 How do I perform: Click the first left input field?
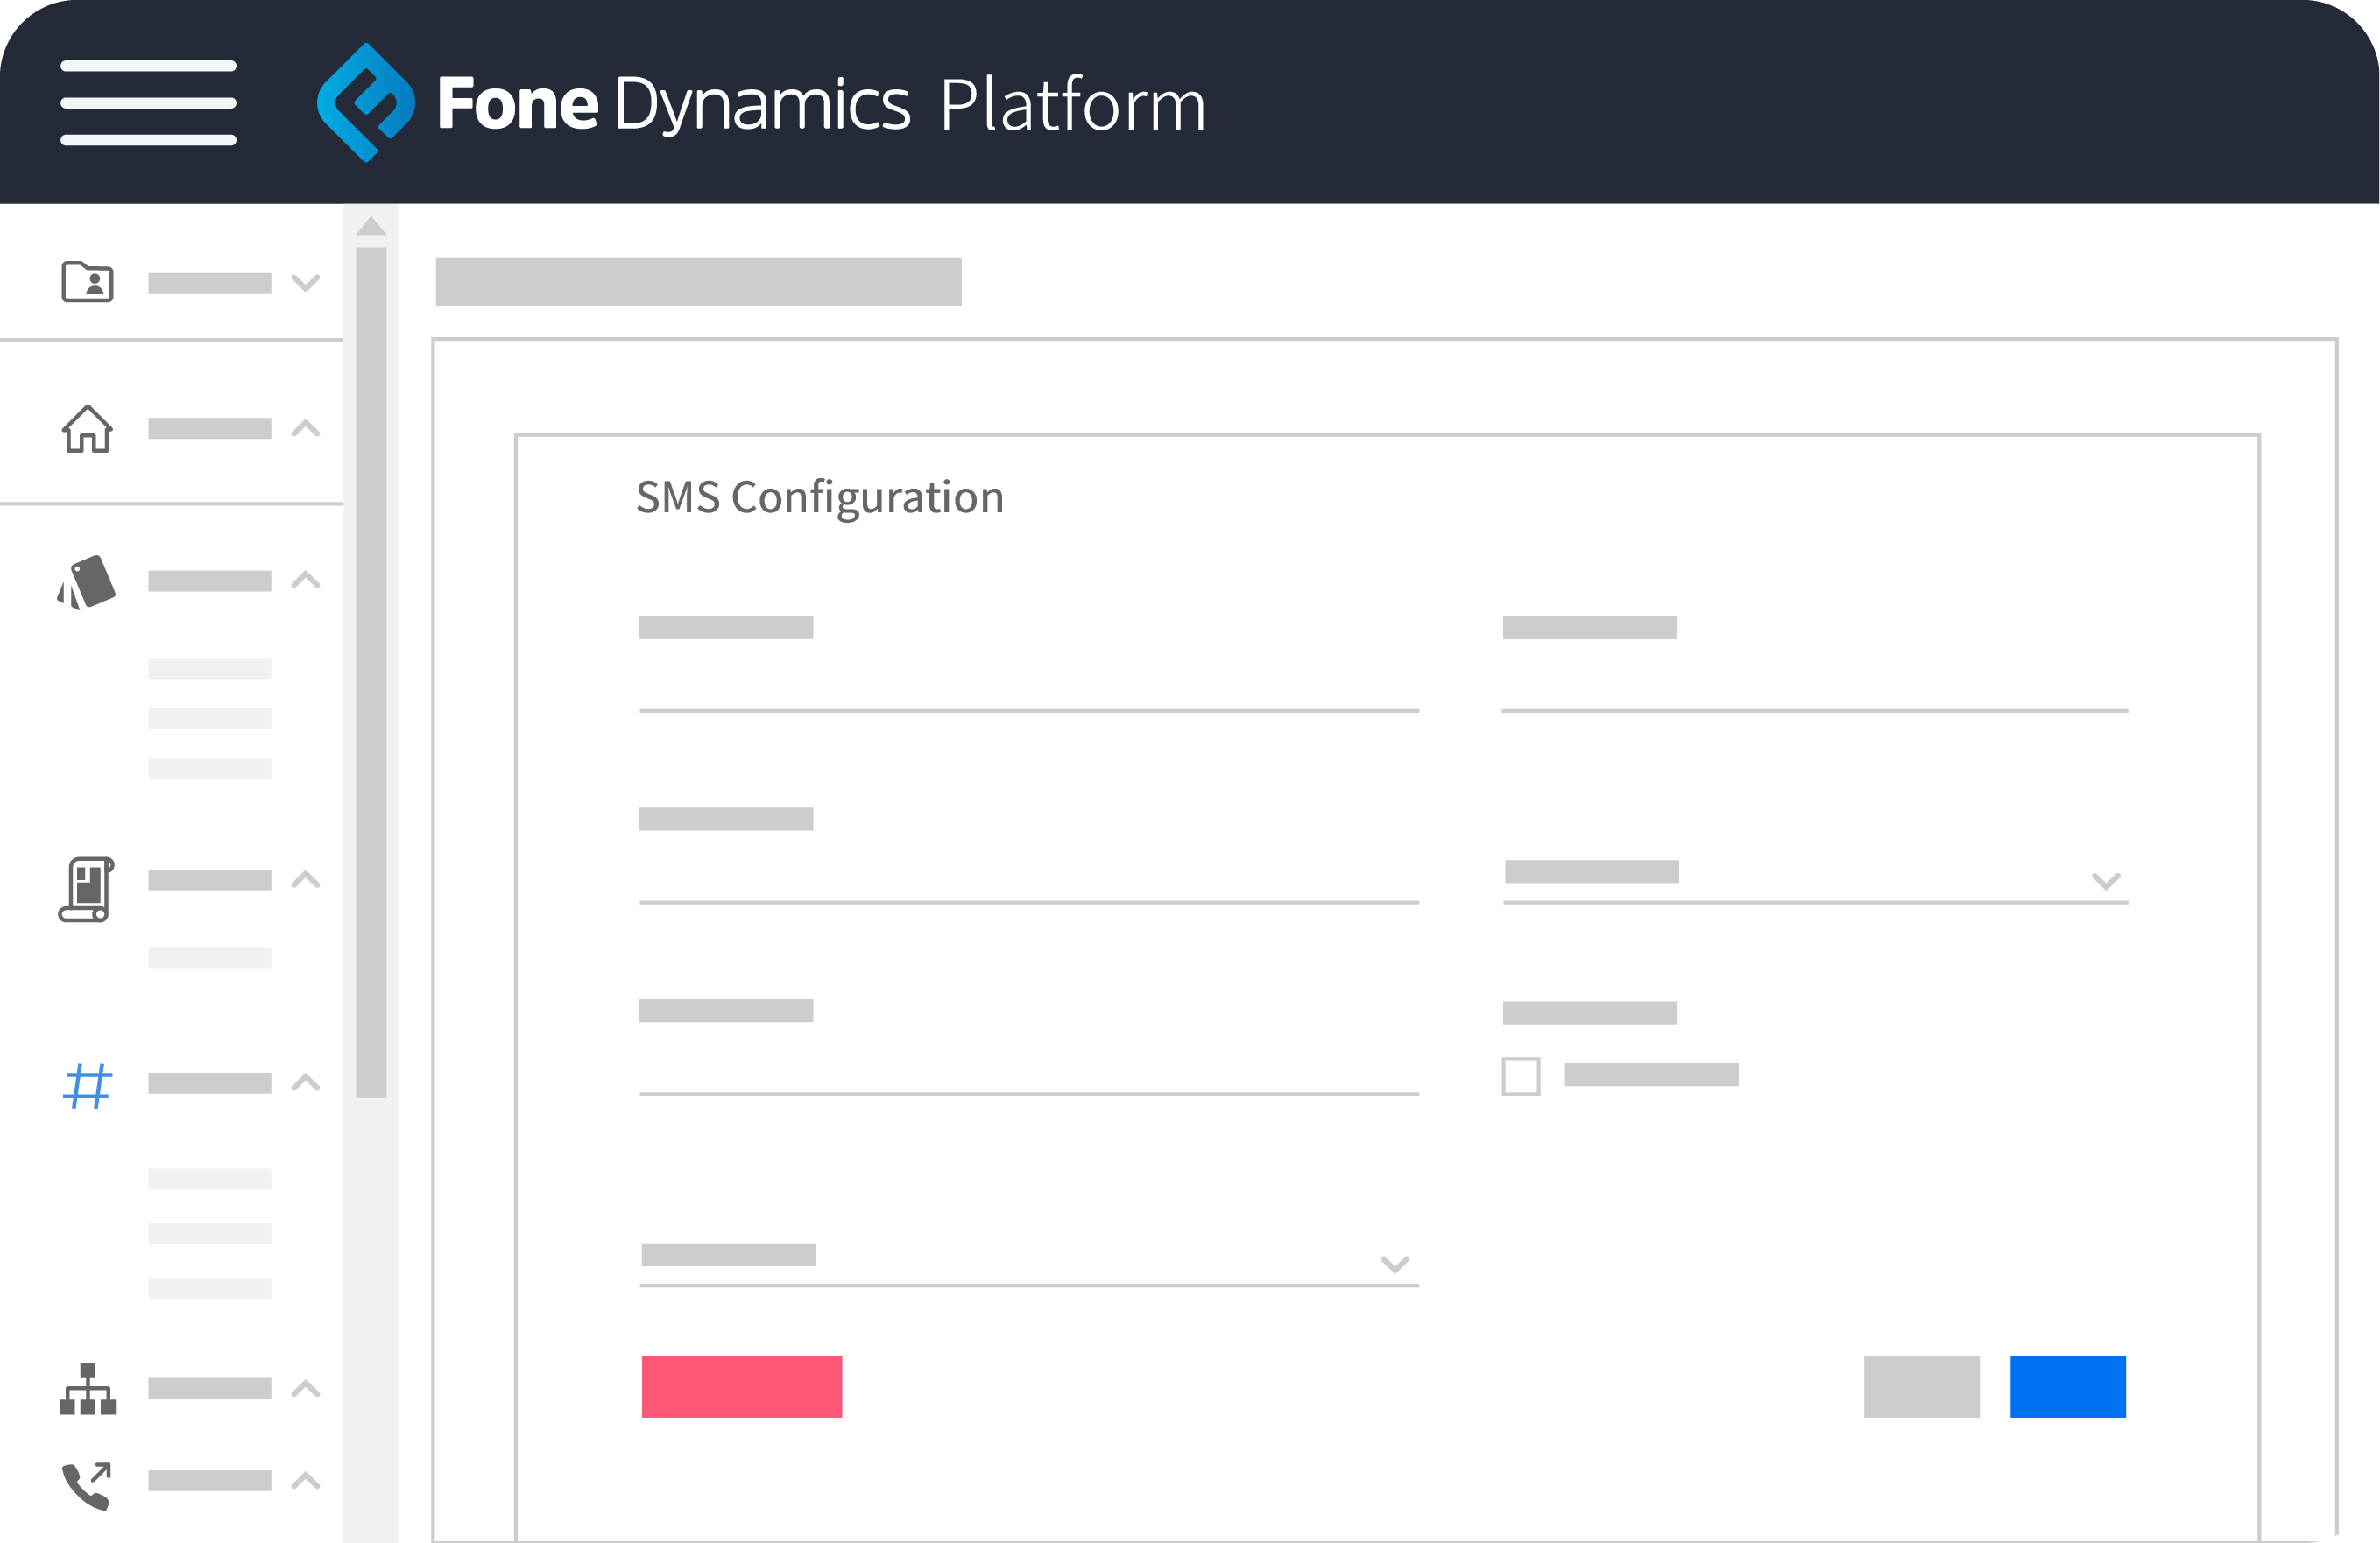[x=1028, y=688]
